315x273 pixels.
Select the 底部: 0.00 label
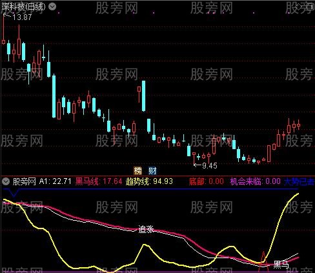pos(207,181)
